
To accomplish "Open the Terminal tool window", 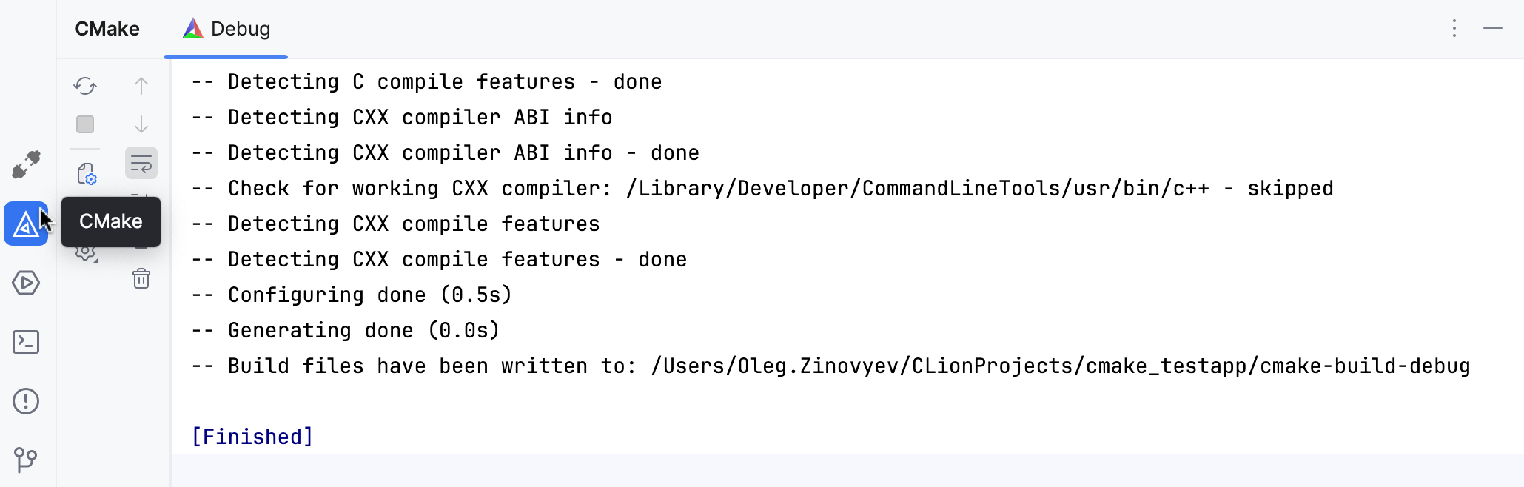I will pos(26,342).
